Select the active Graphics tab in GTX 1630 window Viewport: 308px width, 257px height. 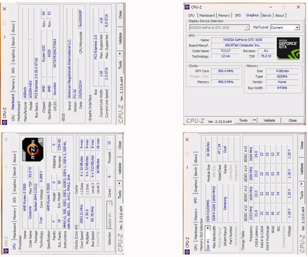tap(252, 15)
